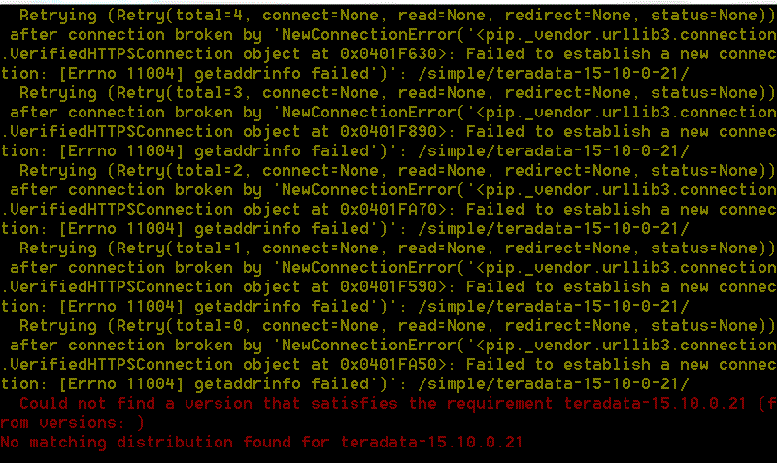Click the red 'rom versions: )' line

72,423
